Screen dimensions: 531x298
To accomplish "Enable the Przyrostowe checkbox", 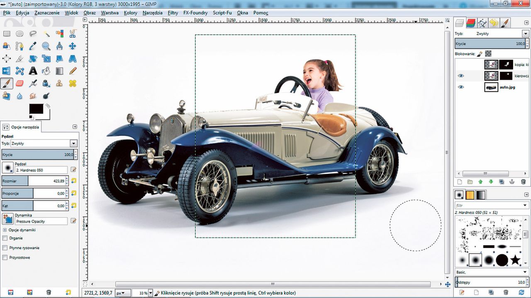I will [5, 257].
